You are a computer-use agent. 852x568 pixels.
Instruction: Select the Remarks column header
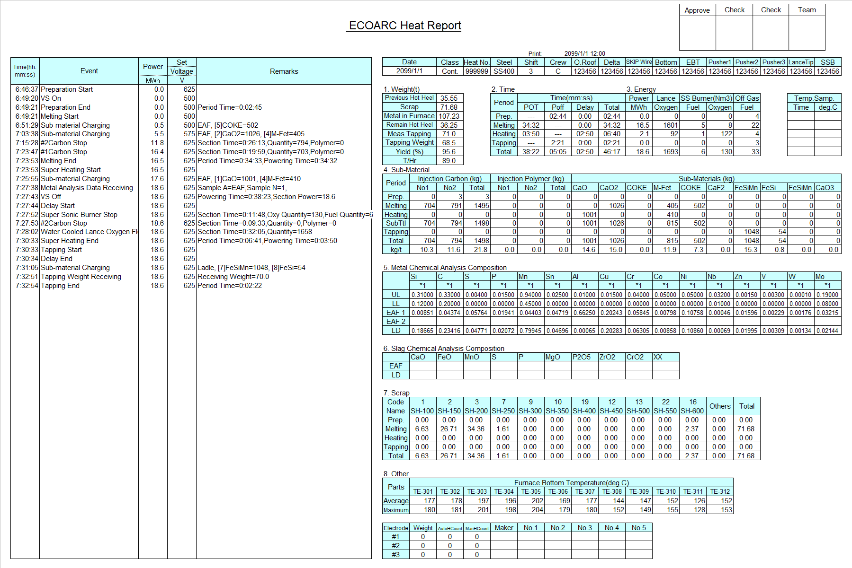[x=284, y=71]
